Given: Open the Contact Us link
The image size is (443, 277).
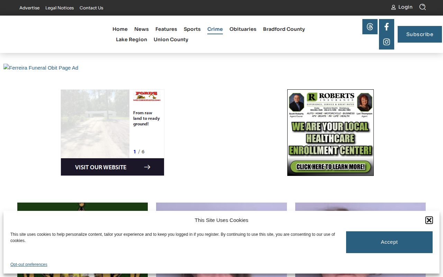Looking at the screenshot, I should point(91,8).
